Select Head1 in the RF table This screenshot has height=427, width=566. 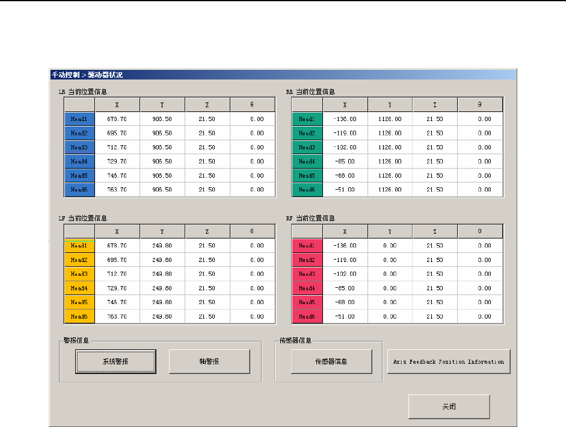(307, 246)
